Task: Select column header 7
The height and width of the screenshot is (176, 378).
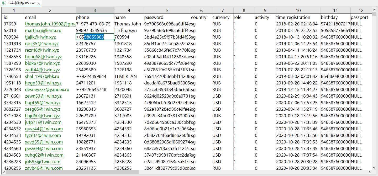Action: coord(223,11)
